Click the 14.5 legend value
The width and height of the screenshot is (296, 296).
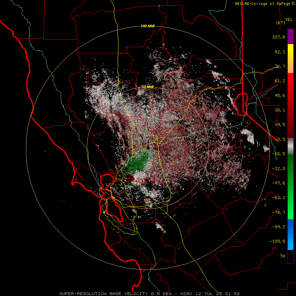coord(280,125)
